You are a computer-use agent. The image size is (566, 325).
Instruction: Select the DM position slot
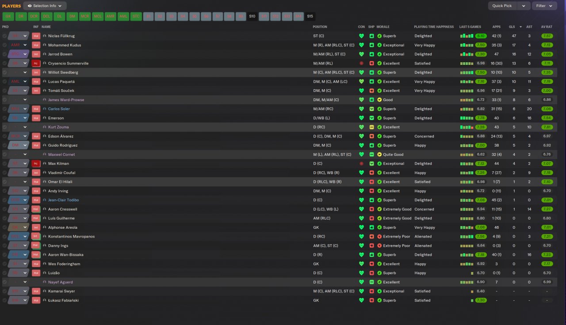(x=72, y=16)
